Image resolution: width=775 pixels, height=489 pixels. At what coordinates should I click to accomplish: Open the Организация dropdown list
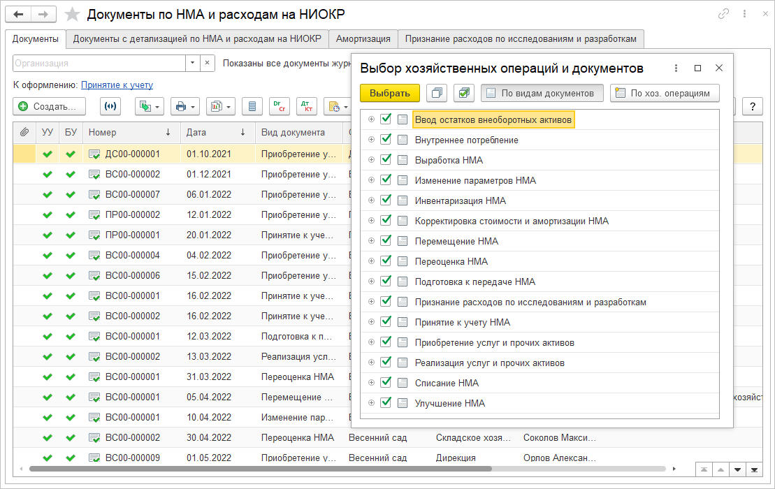[x=192, y=63]
